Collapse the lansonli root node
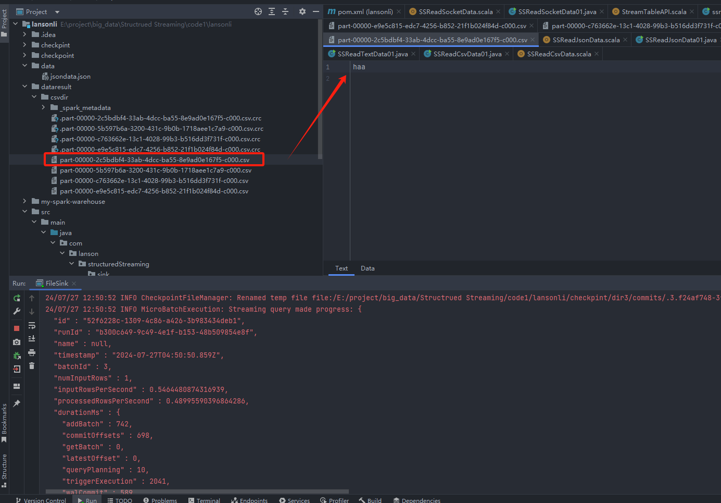This screenshot has width=721, height=503. (x=15, y=24)
